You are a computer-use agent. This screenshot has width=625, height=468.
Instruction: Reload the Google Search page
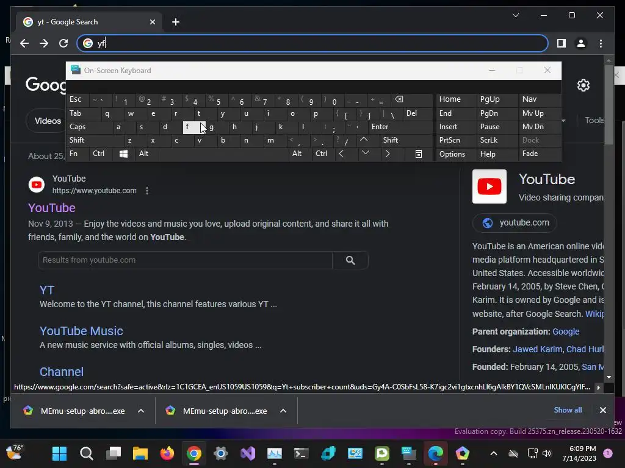(63, 43)
